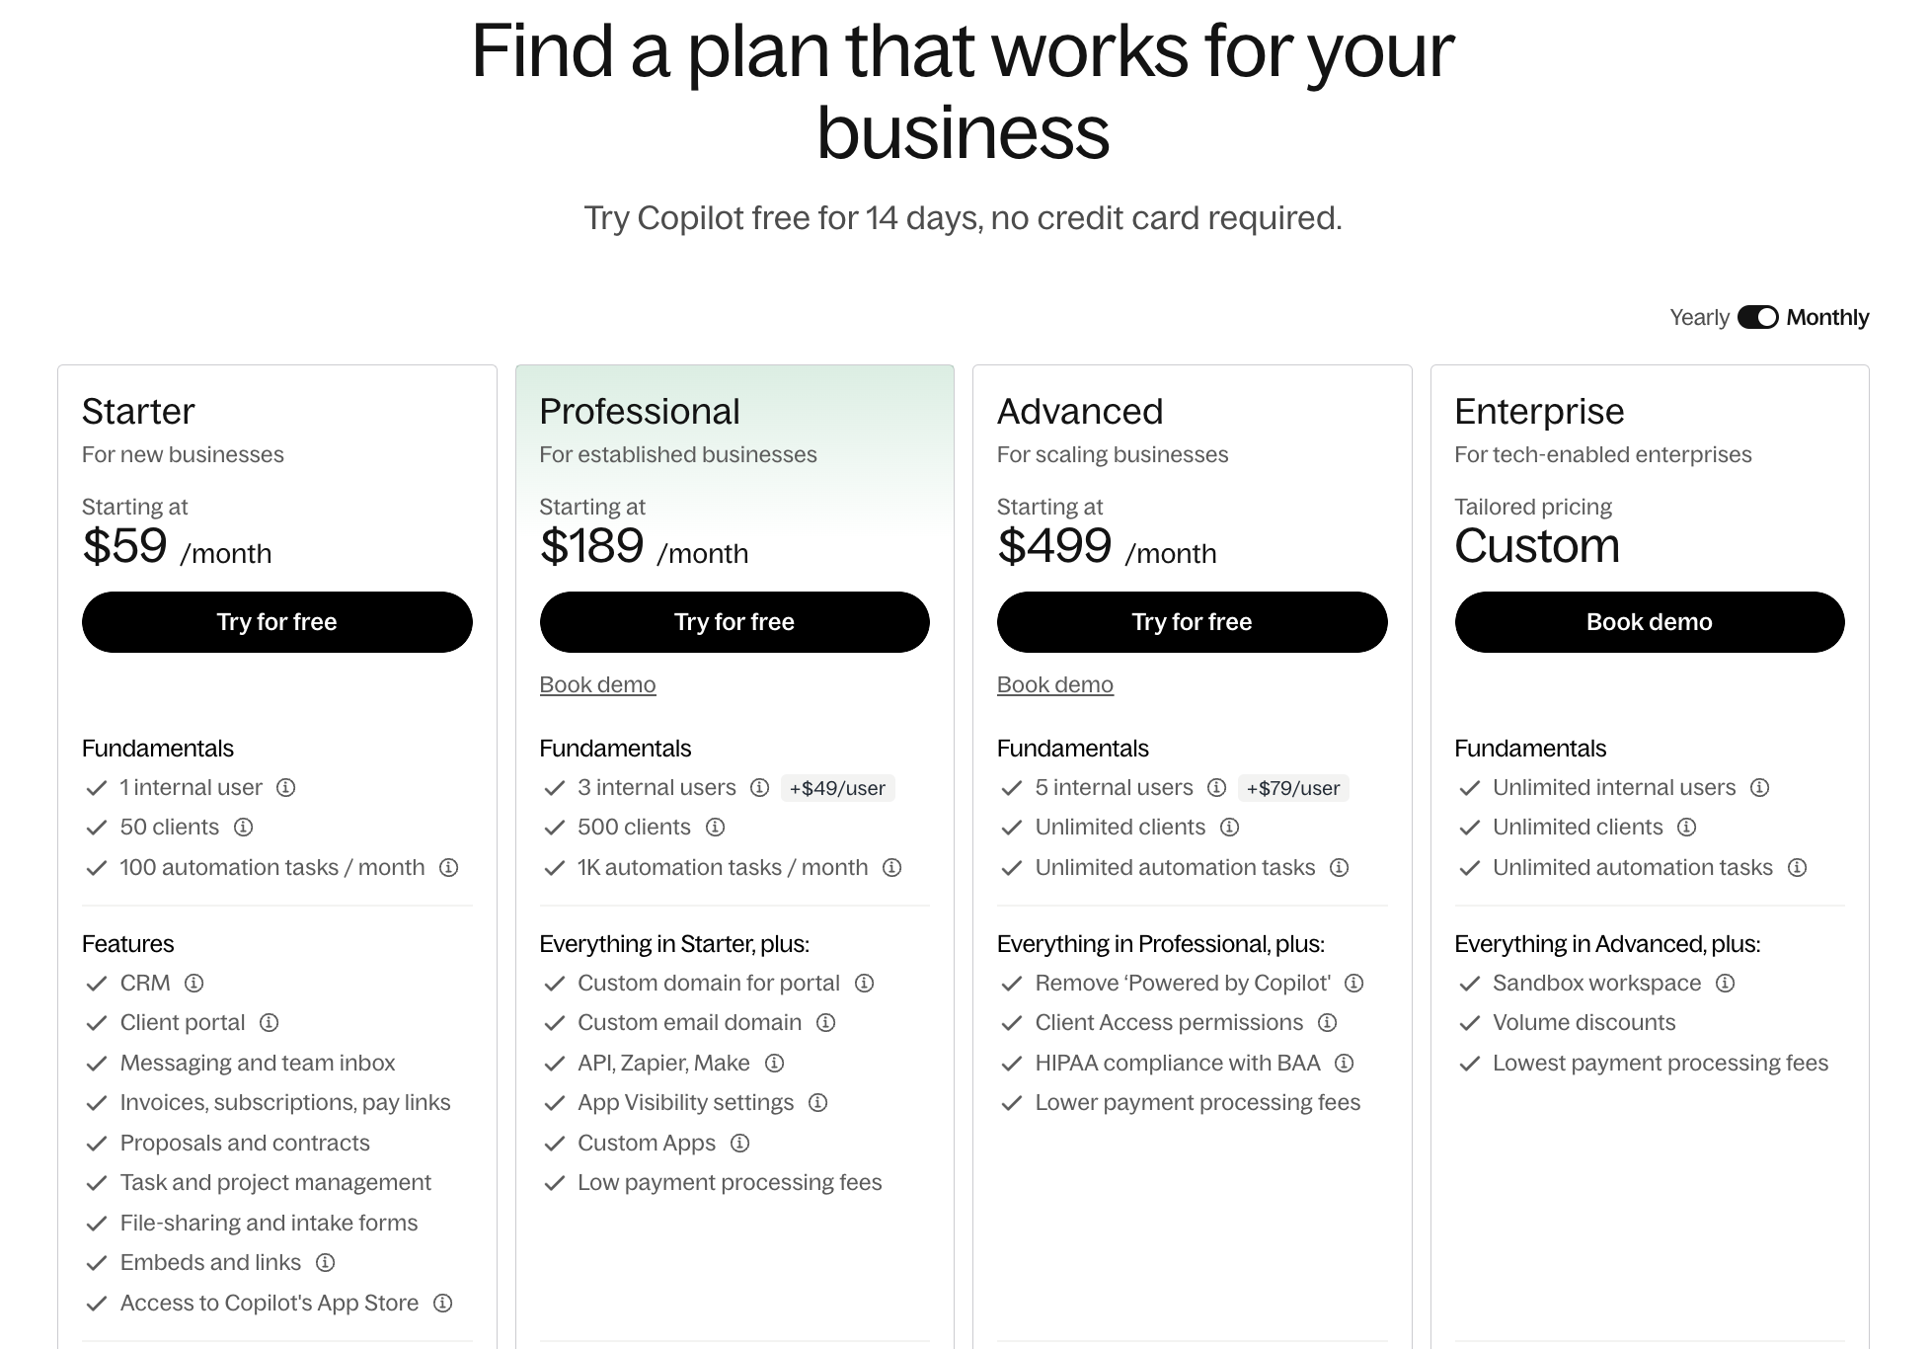
Task: Click the info icon next to 1 internal user
Action: 286,787
